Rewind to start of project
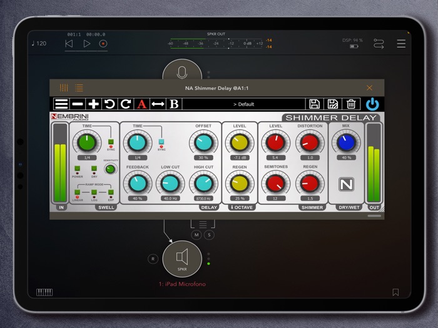 point(69,44)
